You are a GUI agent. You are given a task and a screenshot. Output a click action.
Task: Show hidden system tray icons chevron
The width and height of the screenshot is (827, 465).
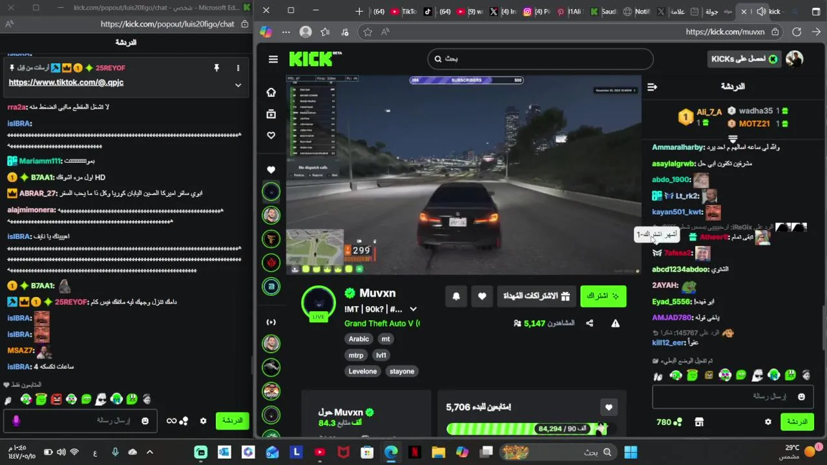[x=150, y=452]
